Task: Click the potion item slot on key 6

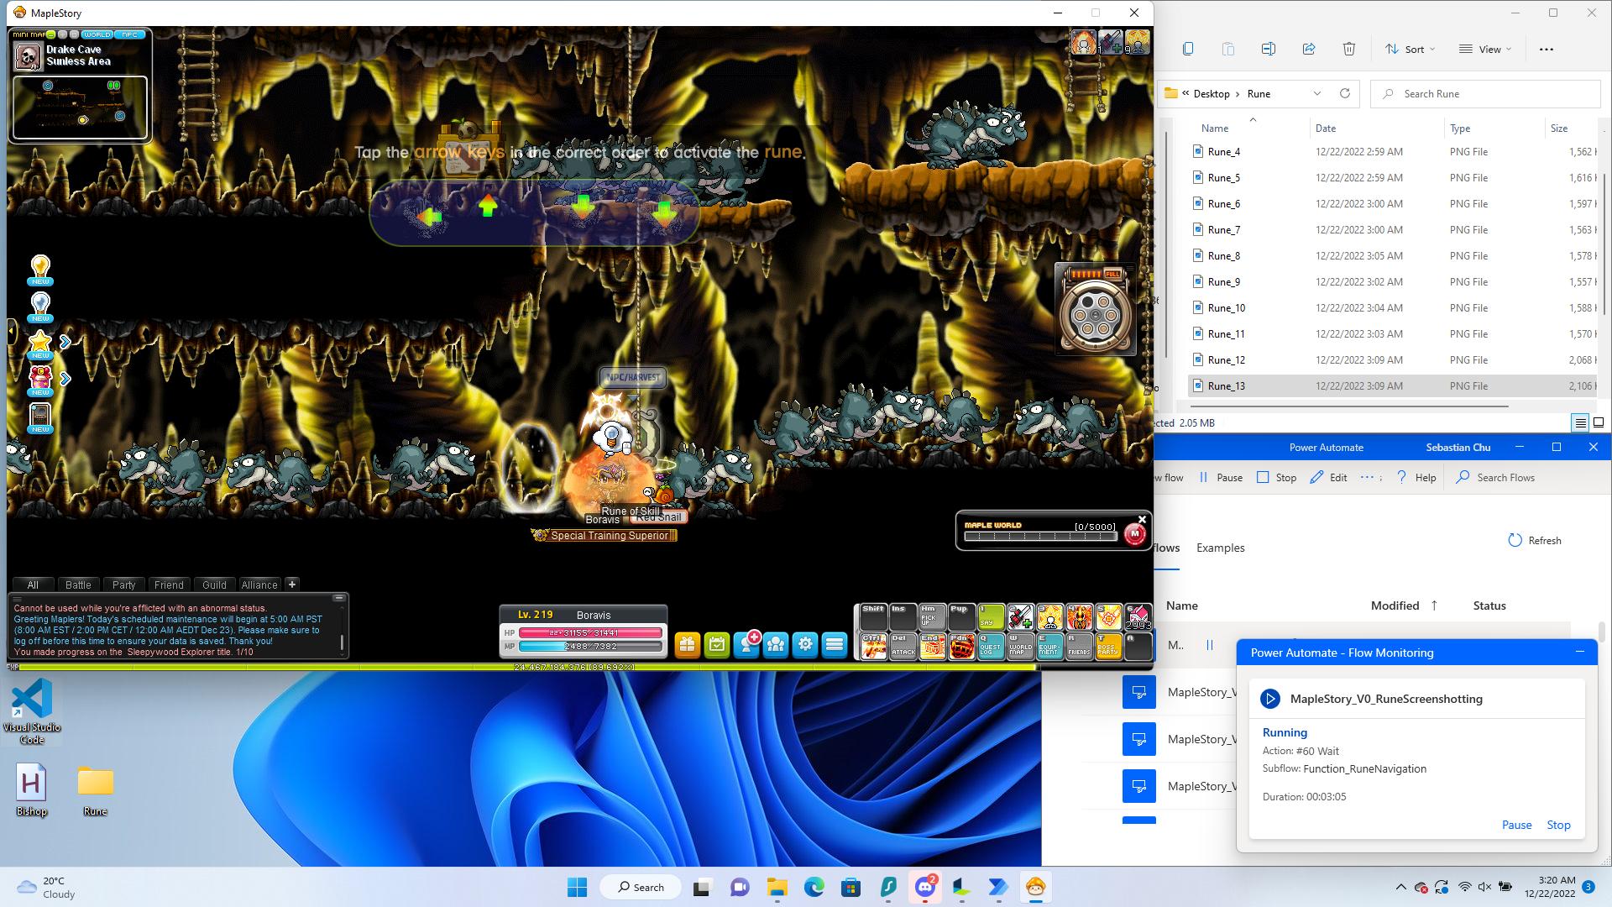Action: (x=1138, y=617)
